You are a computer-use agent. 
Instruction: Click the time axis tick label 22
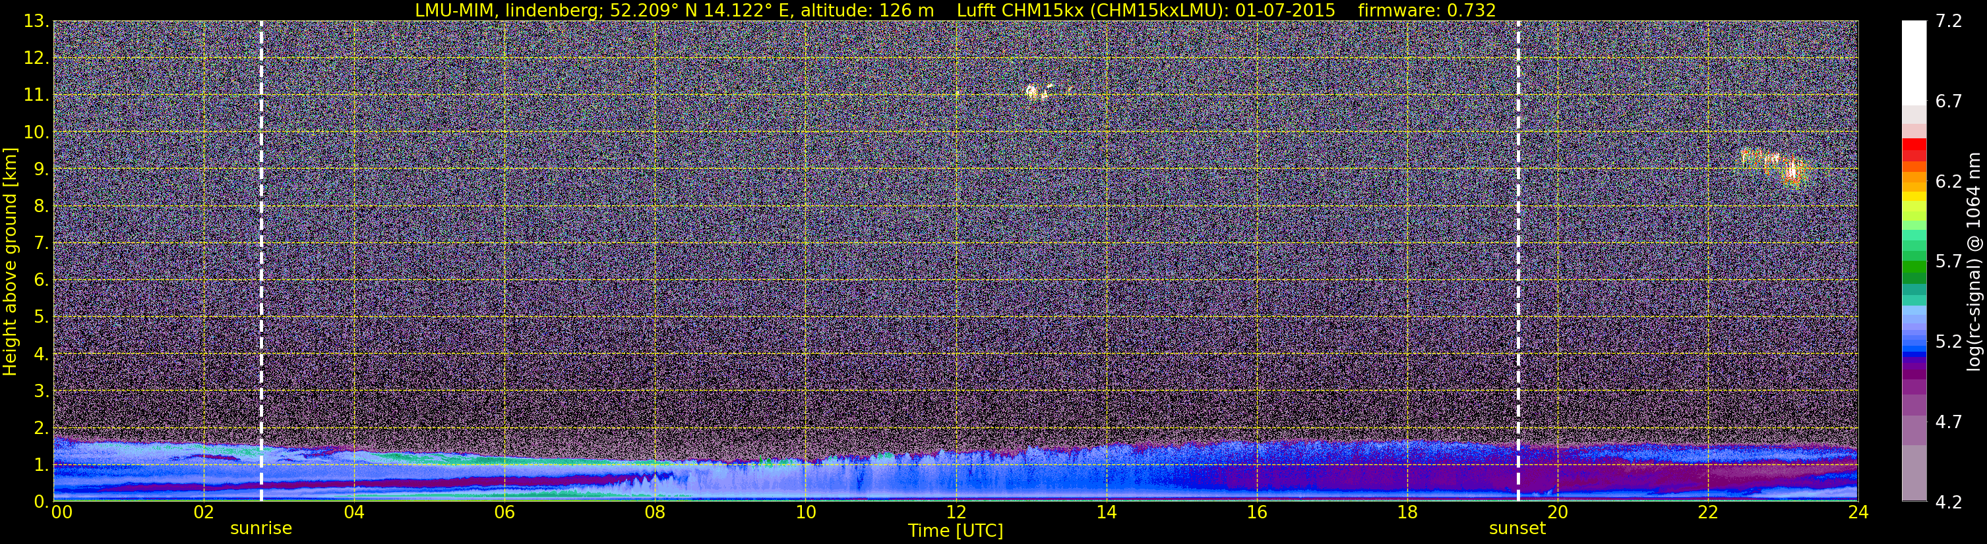click(1708, 512)
